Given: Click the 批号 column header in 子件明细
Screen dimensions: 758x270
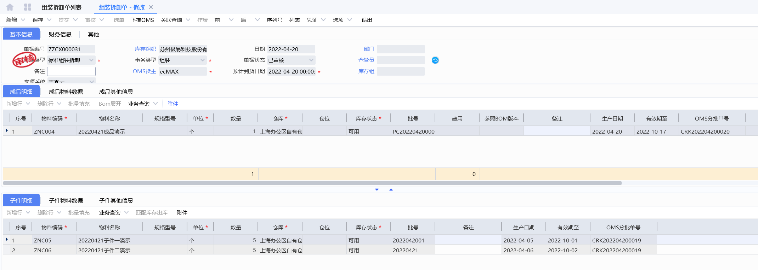Looking at the screenshot, I should tap(413, 228).
